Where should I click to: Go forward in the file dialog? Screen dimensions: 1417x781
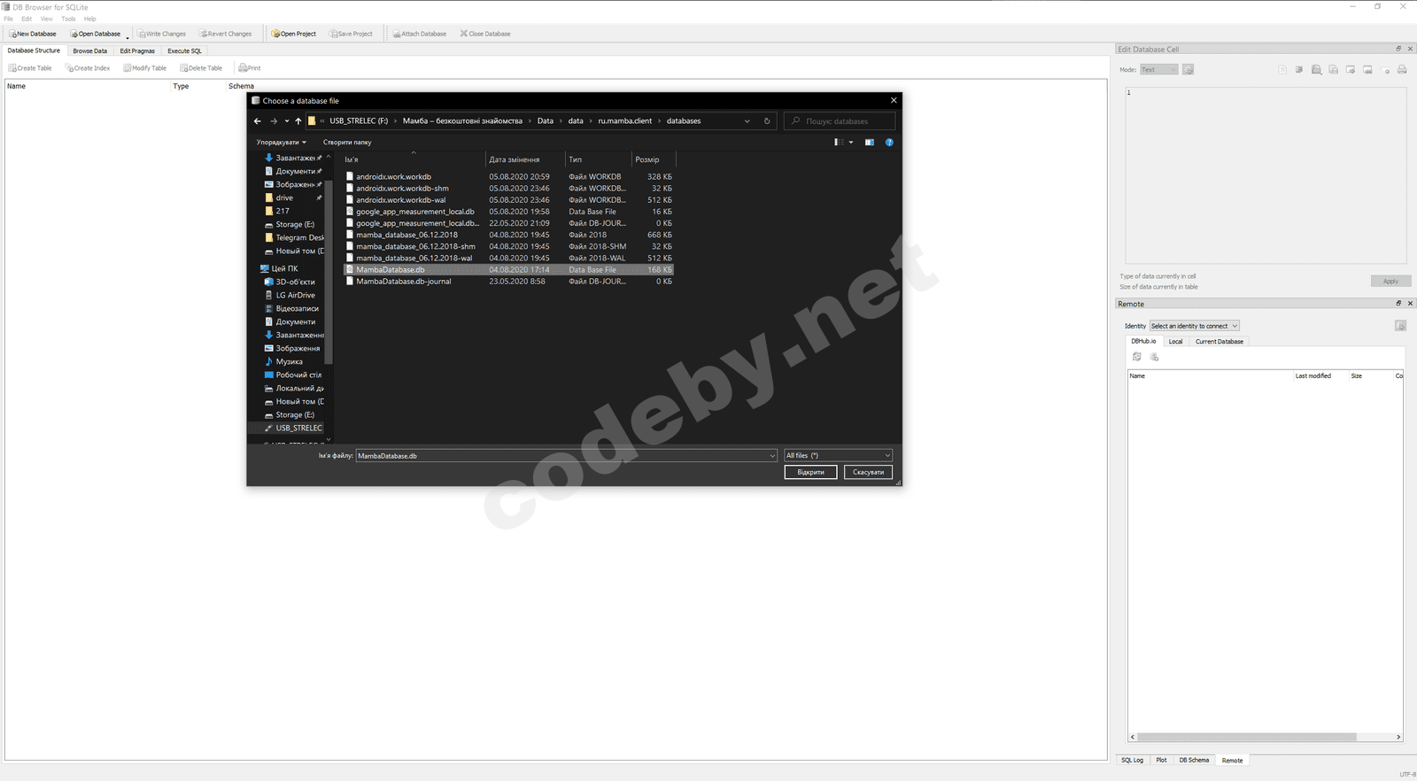click(274, 121)
